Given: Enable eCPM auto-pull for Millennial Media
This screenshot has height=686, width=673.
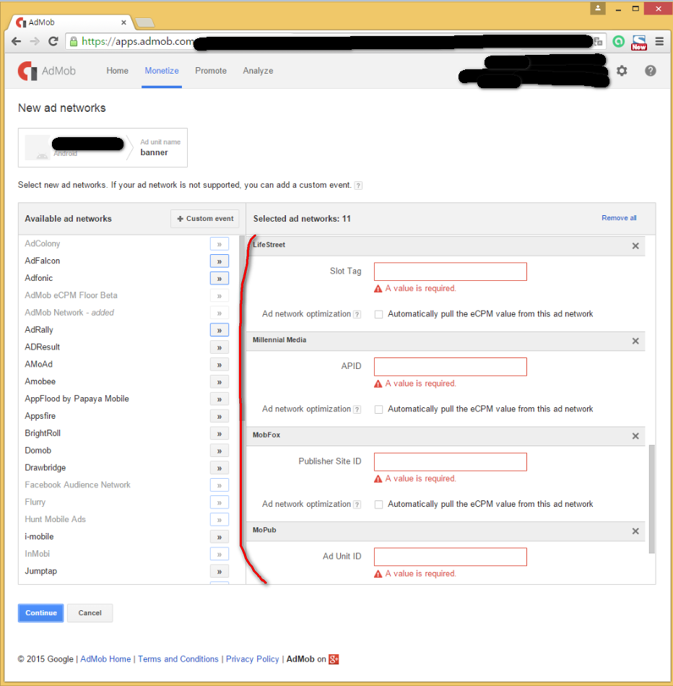Looking at the screenshot, I should (x=378, y=409).
